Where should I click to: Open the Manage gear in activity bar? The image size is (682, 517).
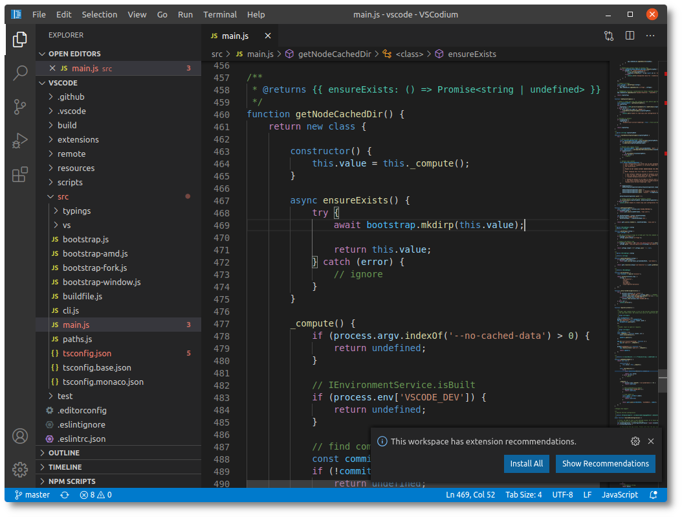(20, 470)
